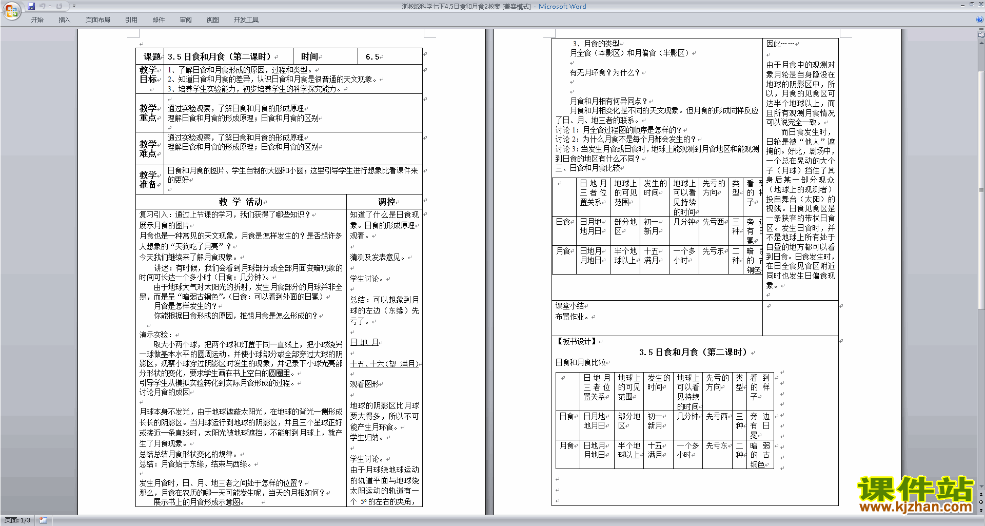Restore down the Word window
Viewport: 985px width, 526px height.
pos(972,4)
